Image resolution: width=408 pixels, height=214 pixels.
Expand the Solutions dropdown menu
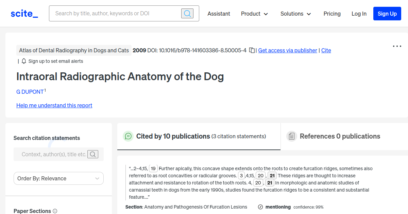tap(295, 14)
